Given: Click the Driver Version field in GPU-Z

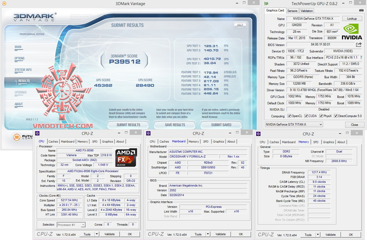Looking at the screenshot, I should tap(324, 90).
